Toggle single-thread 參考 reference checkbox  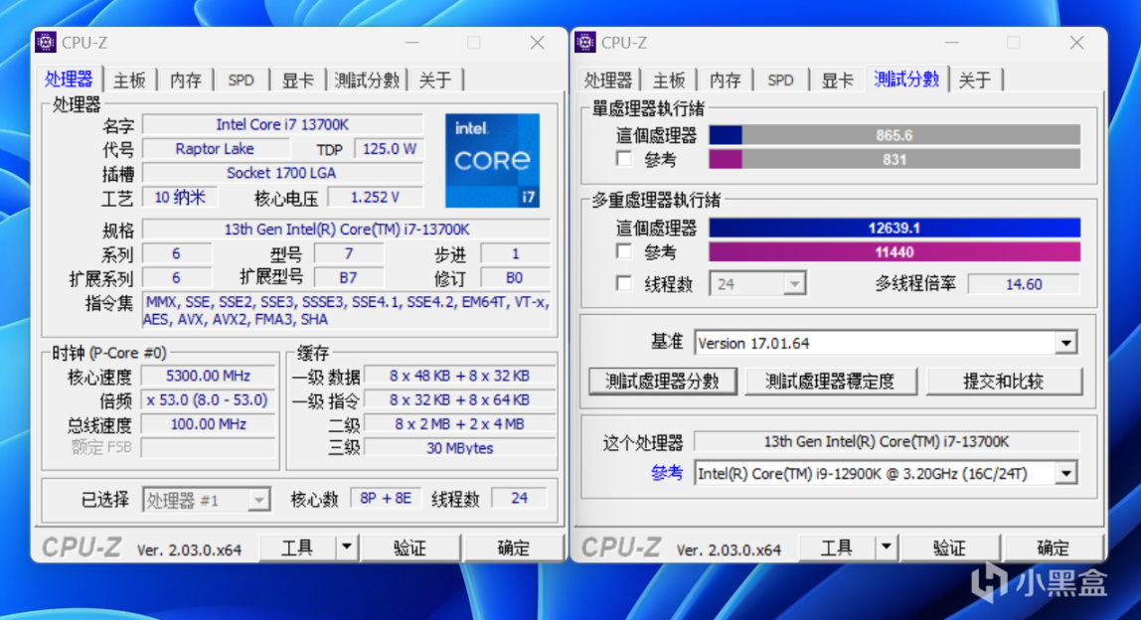pyautogui.click(x=623, y=159)
